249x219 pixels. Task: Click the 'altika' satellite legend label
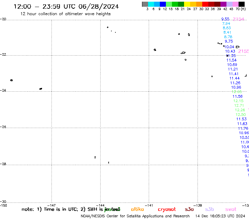(137, 209)
